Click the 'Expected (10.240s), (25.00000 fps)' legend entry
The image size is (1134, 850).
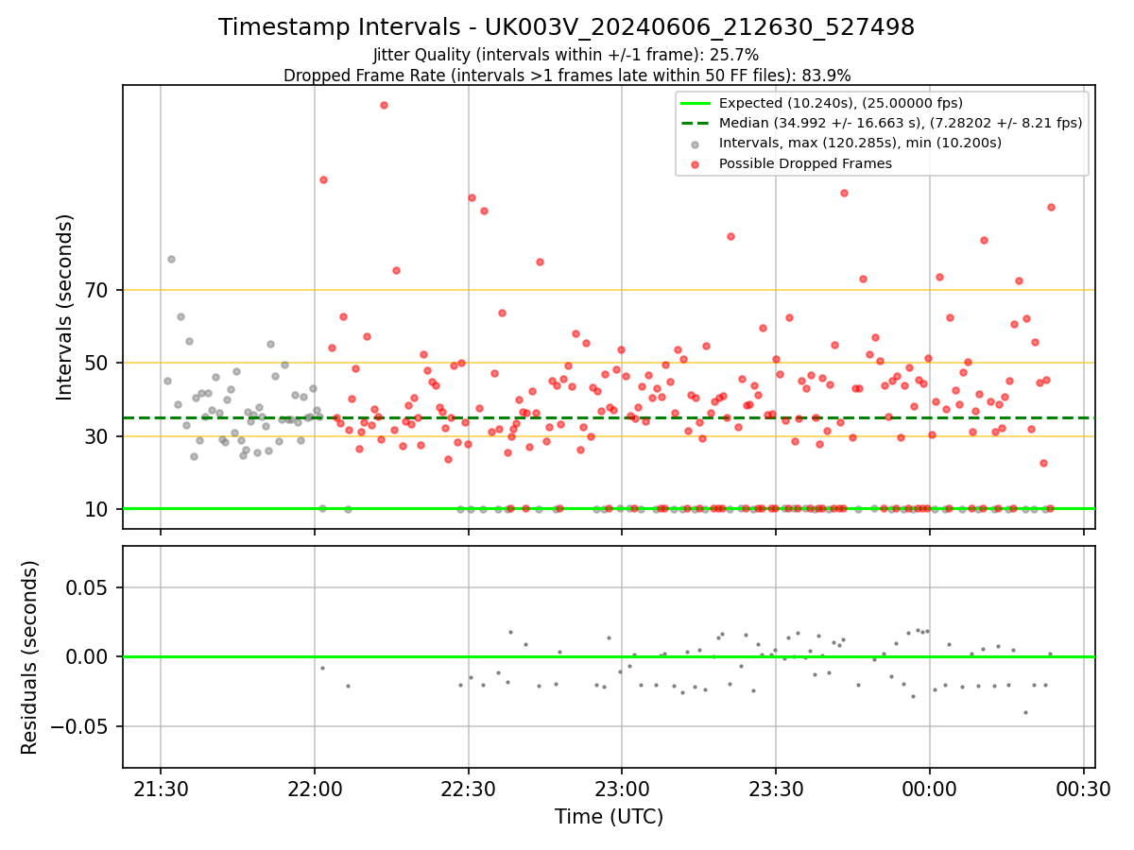pos(840,103)
